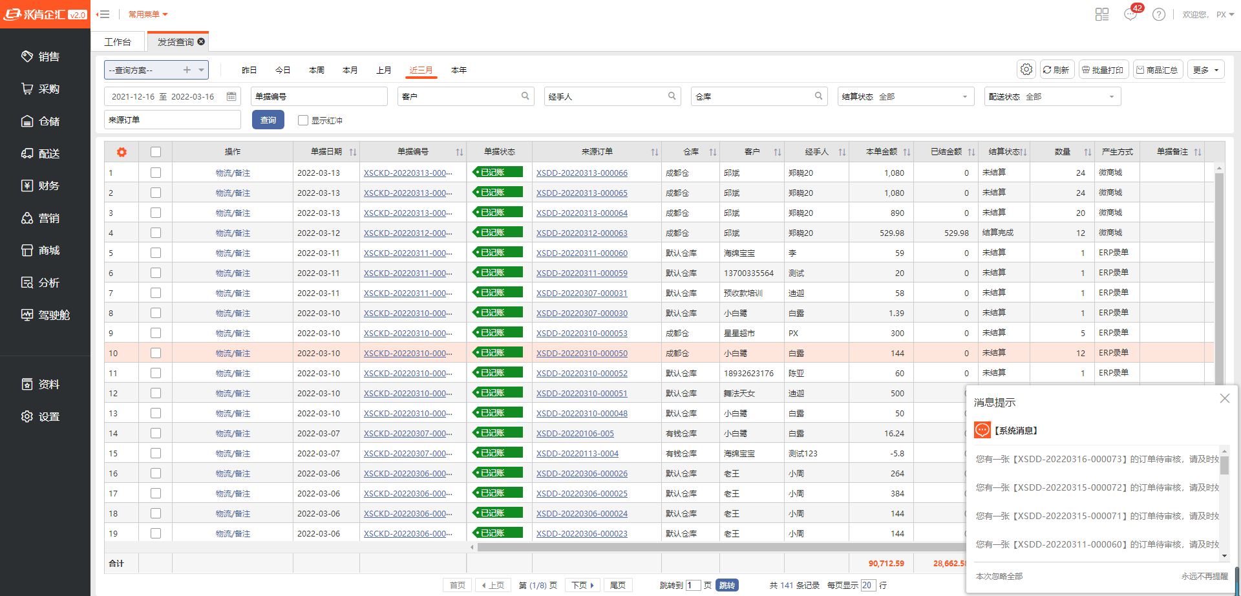Open the help question mark icon

[x=1159, y=14]
